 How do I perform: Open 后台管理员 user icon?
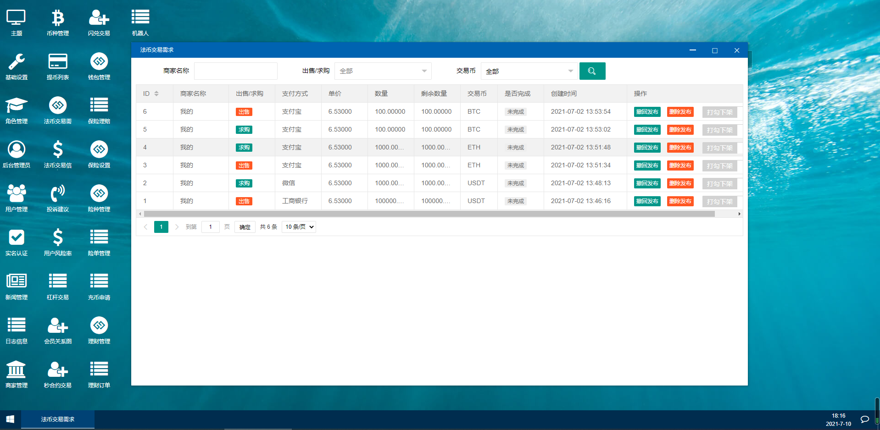pos(16,154)
